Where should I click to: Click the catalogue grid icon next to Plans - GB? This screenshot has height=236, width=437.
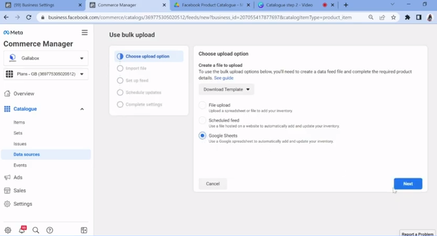(9, 74)
